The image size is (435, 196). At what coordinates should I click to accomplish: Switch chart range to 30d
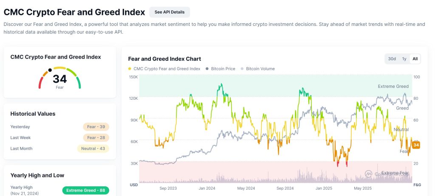[392, 59]
